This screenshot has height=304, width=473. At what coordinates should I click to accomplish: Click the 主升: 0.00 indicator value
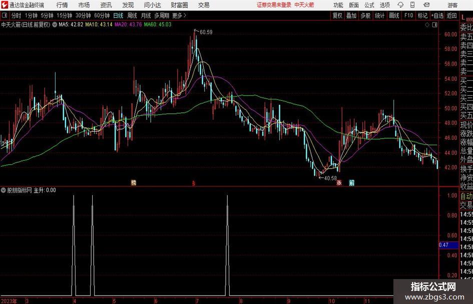pyautogui.click(x=45, y=190)
